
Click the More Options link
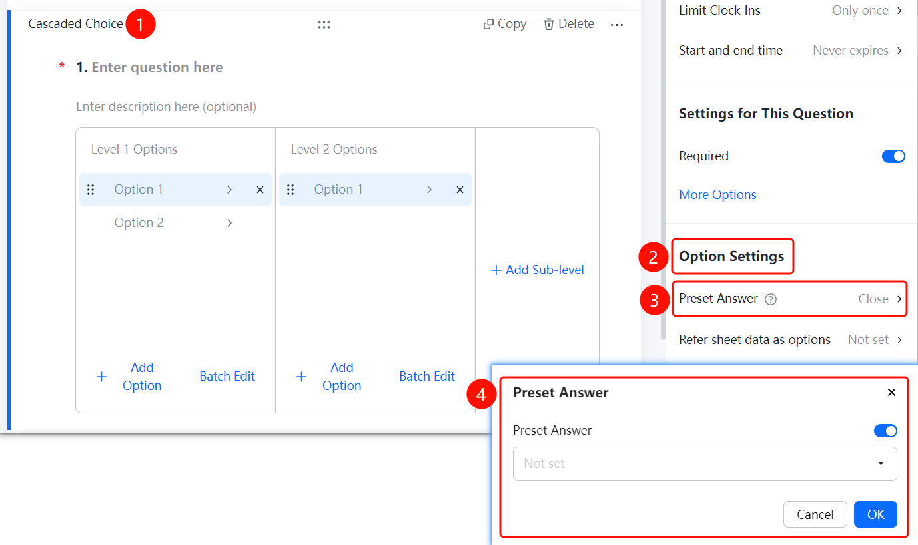click(717, 195)
